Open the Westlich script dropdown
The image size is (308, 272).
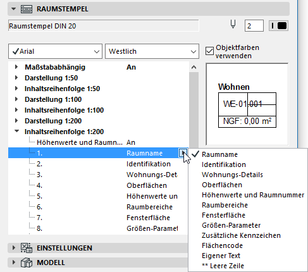[152, 51]
